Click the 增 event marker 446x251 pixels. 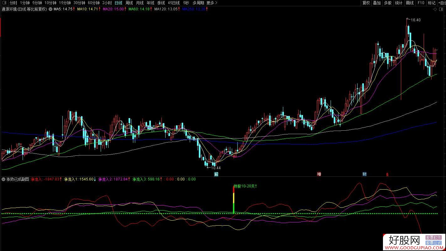point(319,174)
